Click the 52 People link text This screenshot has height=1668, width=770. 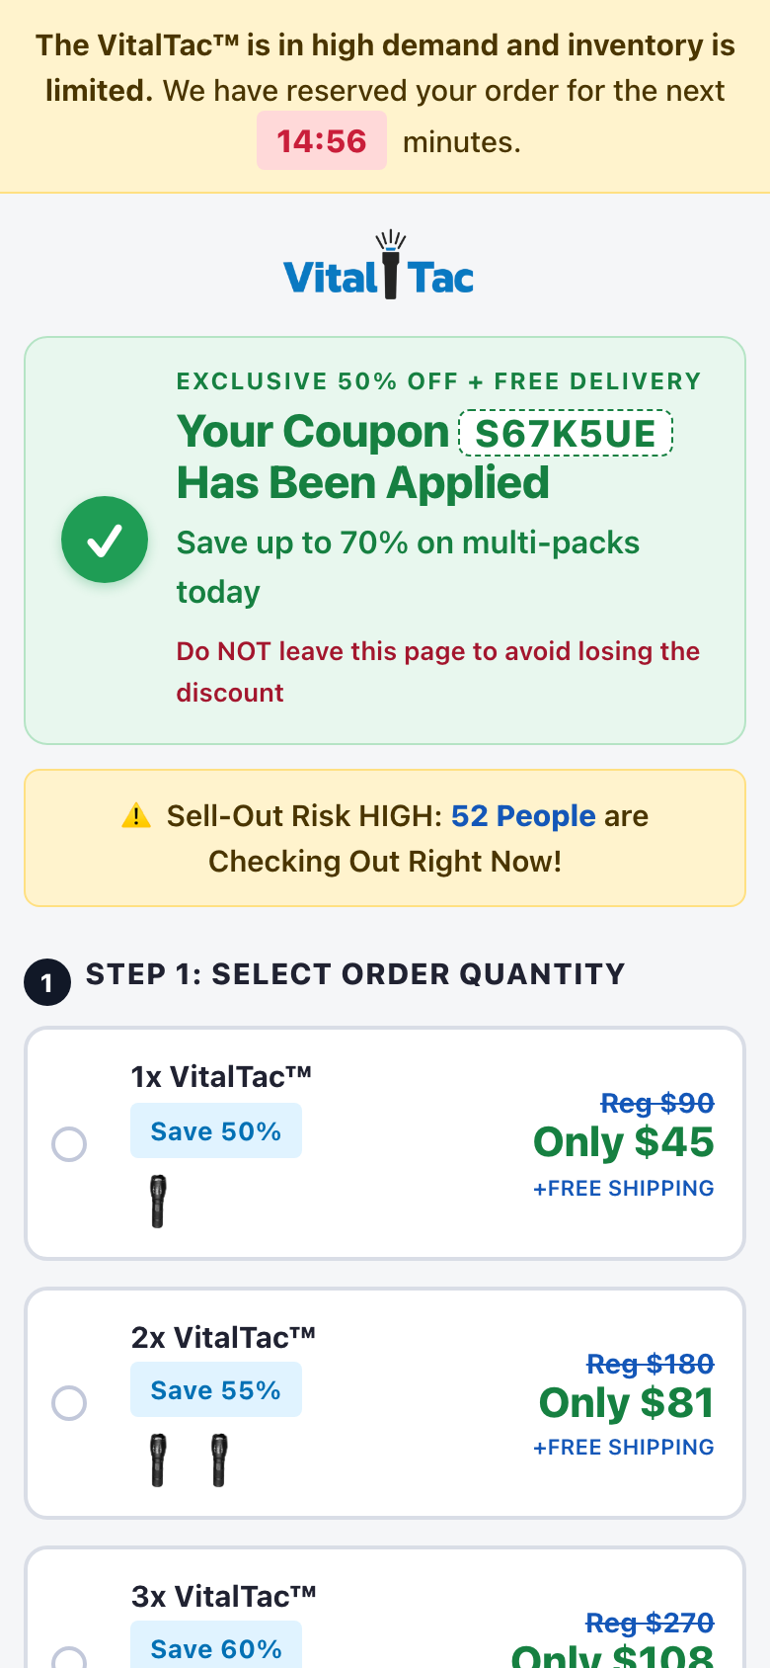(523, 816)
